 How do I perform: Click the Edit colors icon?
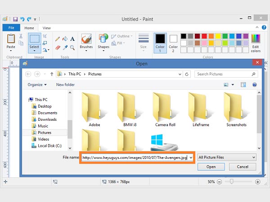tap(256, 41)
